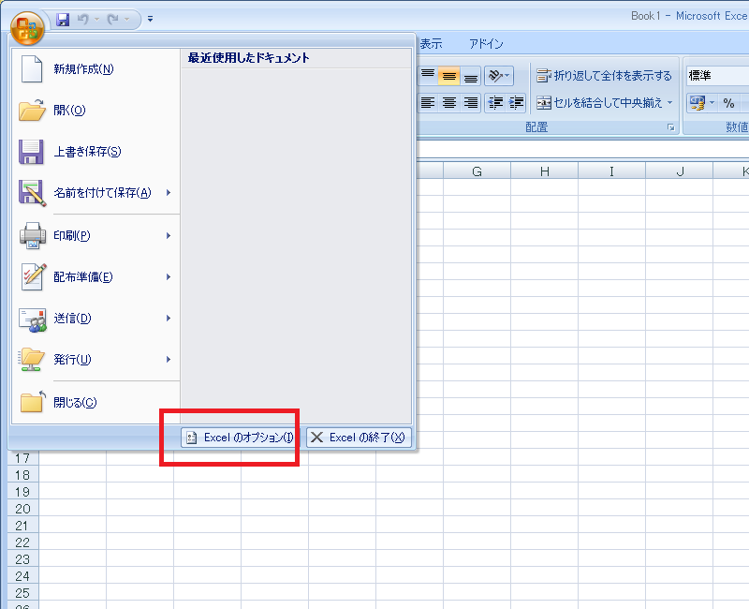Screen dimensions: 749x609
Task: Click the accounting number format icon
Action: click(x=697, y=103)
